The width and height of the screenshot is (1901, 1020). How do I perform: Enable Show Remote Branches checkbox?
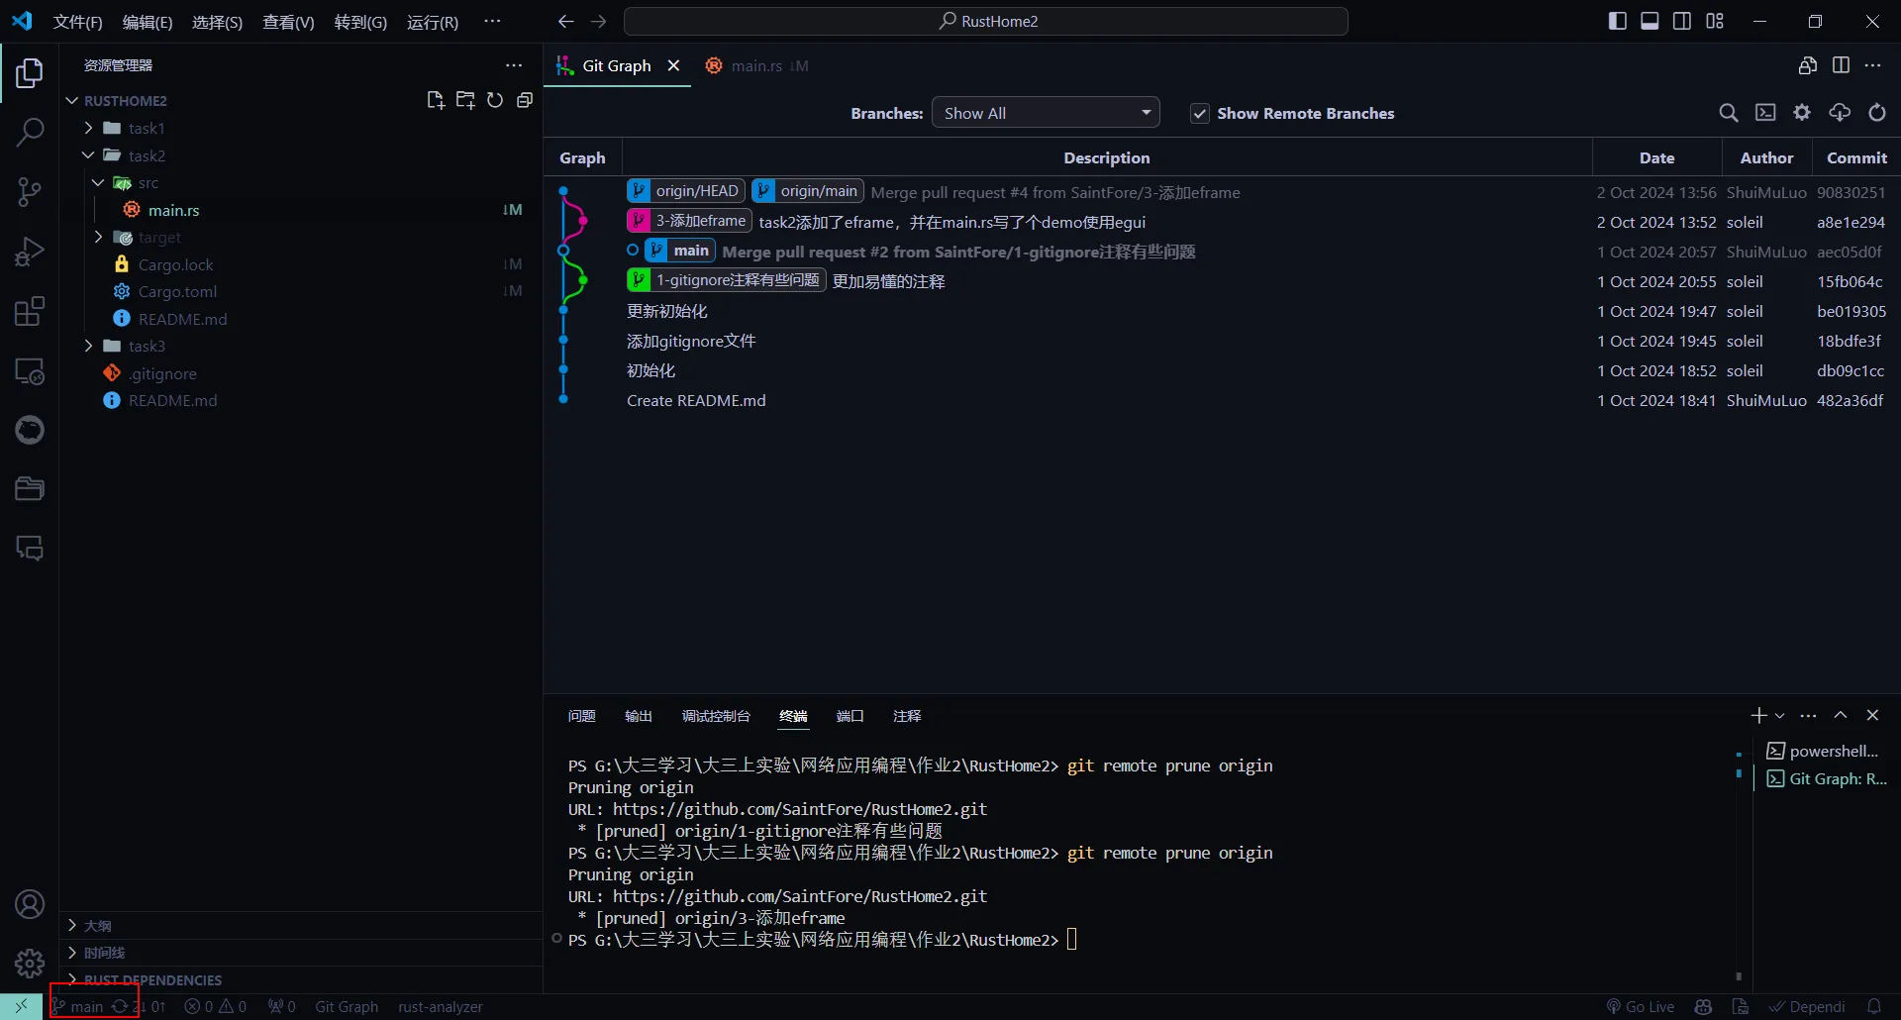click(x=1200, y=113)
